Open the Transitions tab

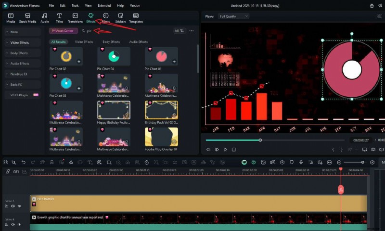click(x=75, y=18)
